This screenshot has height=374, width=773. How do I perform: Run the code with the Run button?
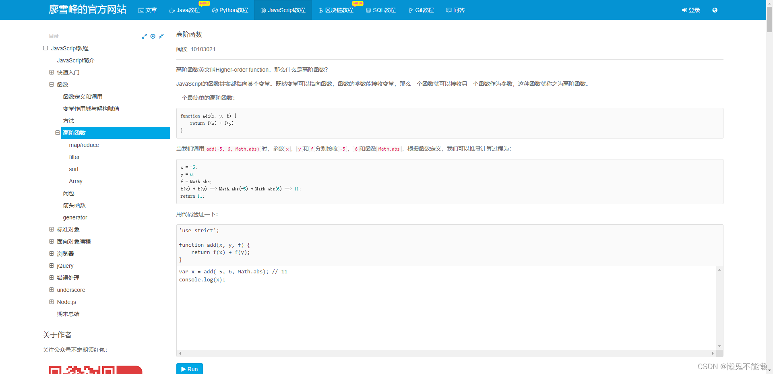[x=190, y=369]
